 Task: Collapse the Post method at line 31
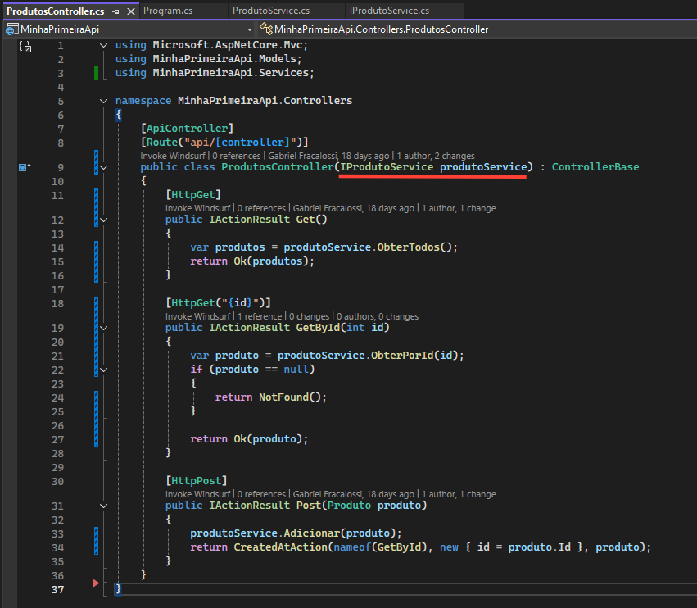pos(103,506)
